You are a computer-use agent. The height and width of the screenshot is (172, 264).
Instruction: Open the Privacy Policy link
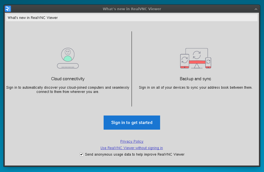(132, 141)
